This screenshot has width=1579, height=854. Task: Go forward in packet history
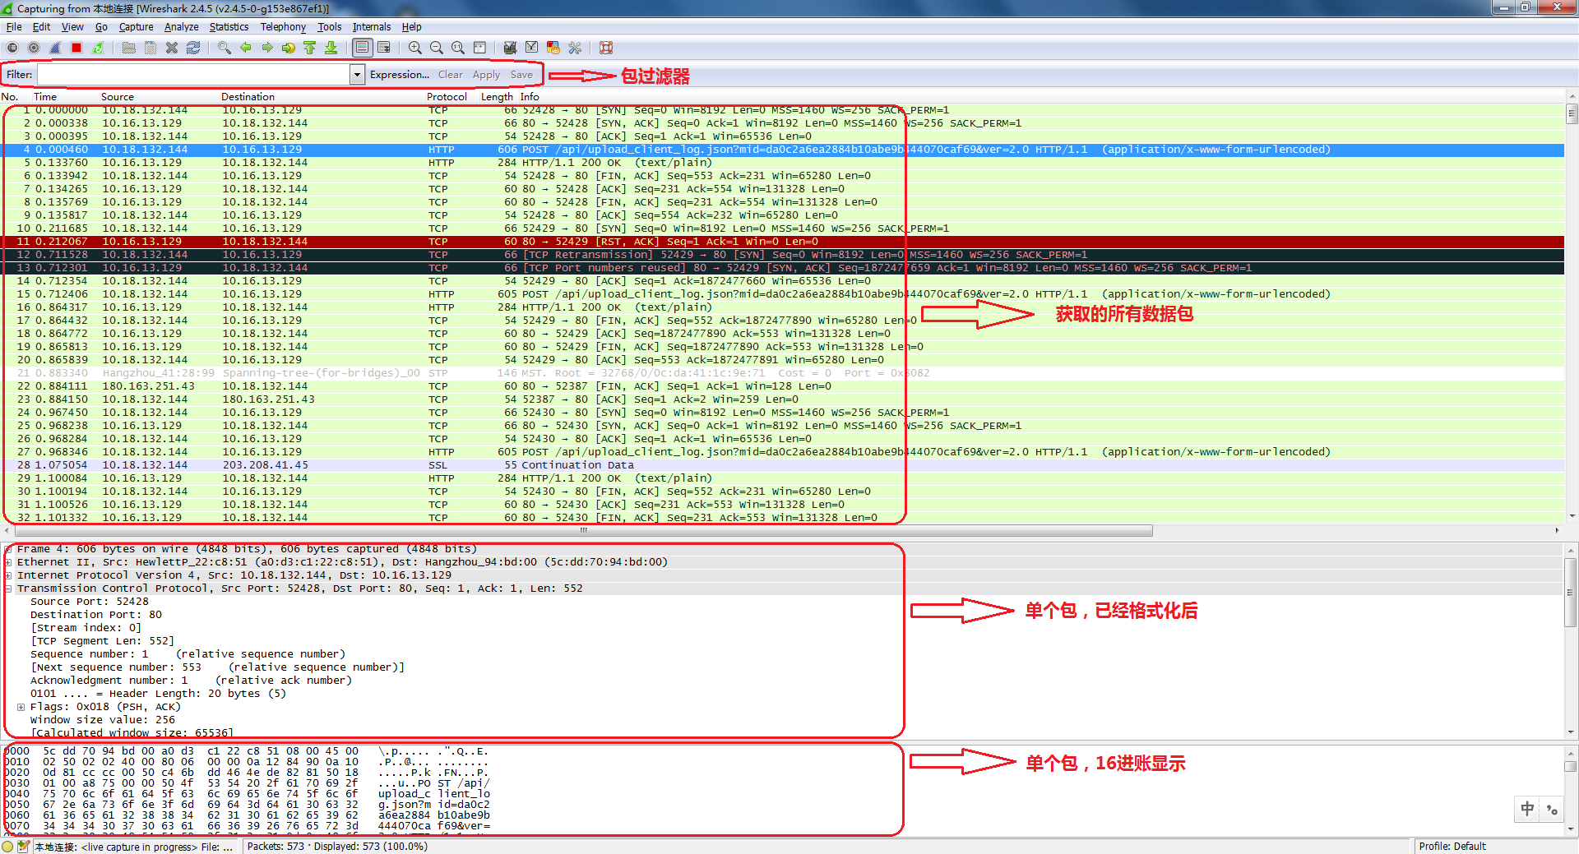point(267,48)
